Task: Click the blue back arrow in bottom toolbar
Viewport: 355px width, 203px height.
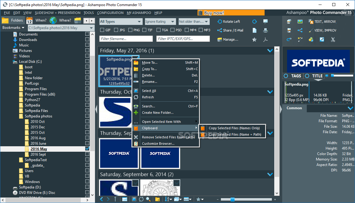Action: (101, 199)
